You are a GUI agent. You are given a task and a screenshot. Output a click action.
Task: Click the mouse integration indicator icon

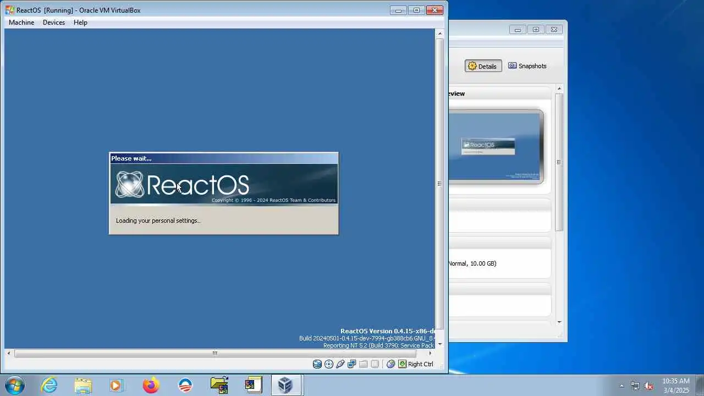(x=391, y=364)
